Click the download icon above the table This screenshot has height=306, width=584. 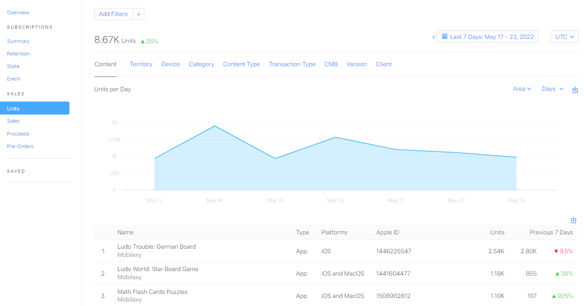(x=573, y=220)
